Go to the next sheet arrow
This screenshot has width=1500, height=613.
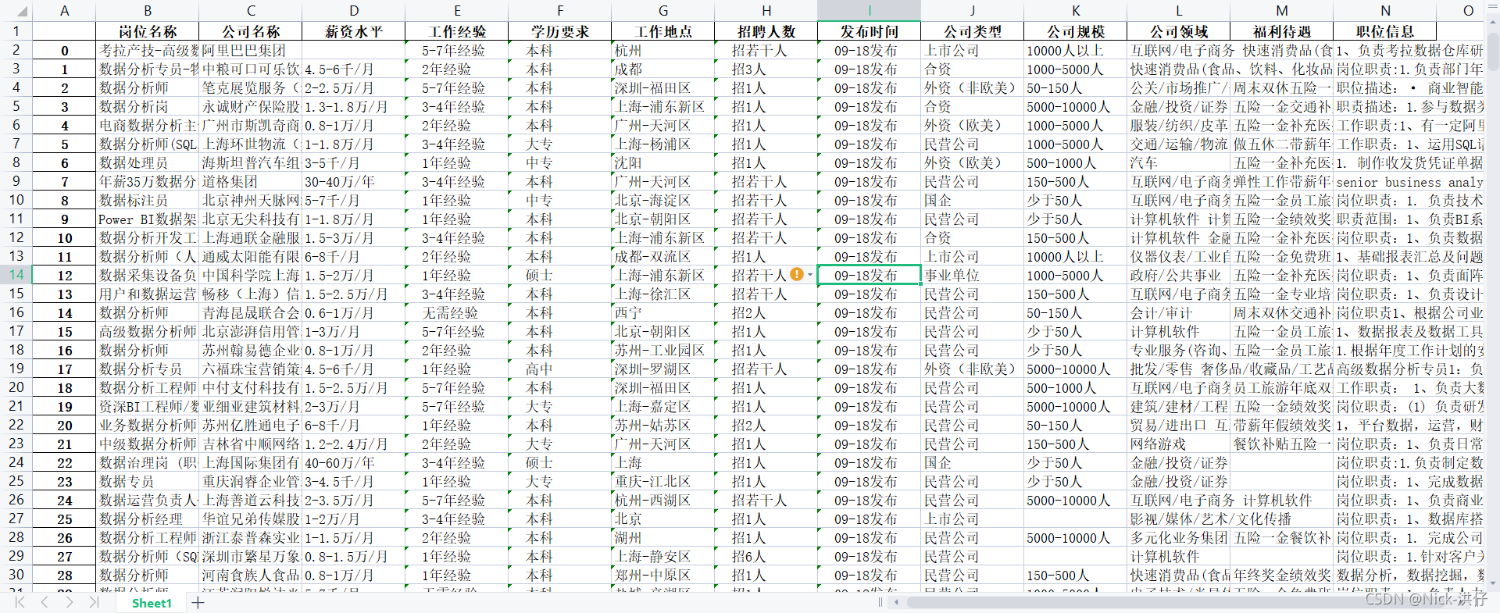pos(70,602)
